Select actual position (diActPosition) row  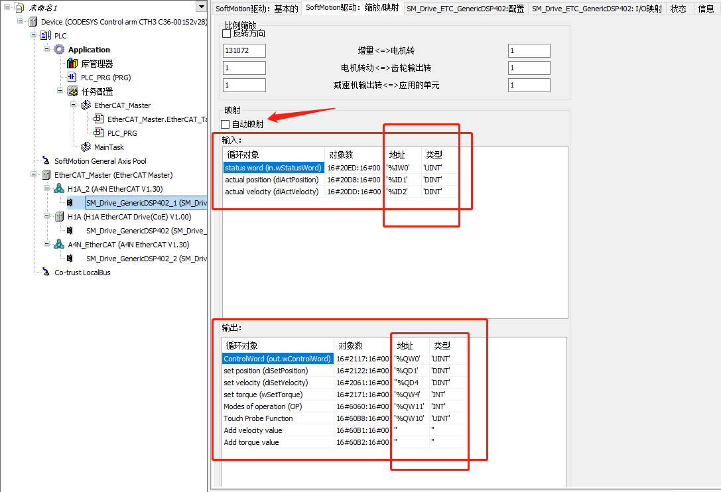(x=340, y=180)
